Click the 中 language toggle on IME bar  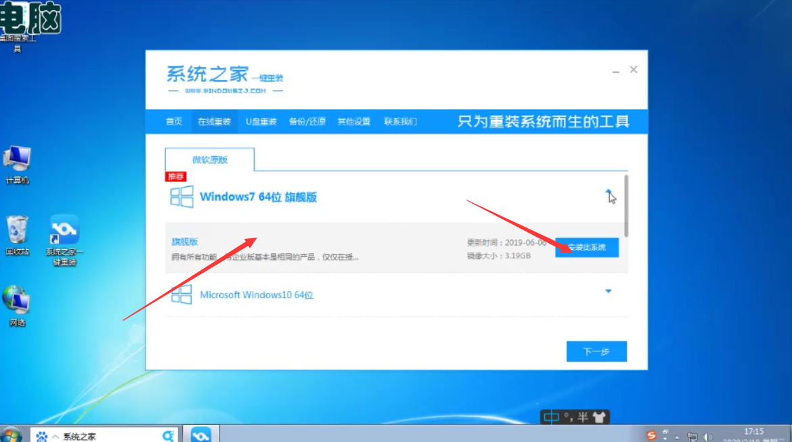(551, 417)
